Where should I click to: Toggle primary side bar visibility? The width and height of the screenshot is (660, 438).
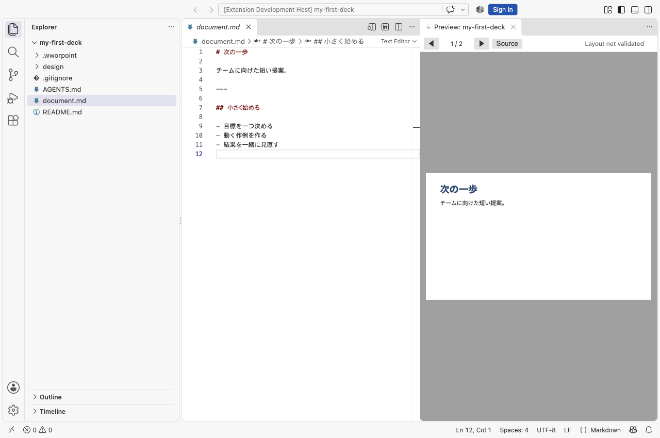[621, 10]
